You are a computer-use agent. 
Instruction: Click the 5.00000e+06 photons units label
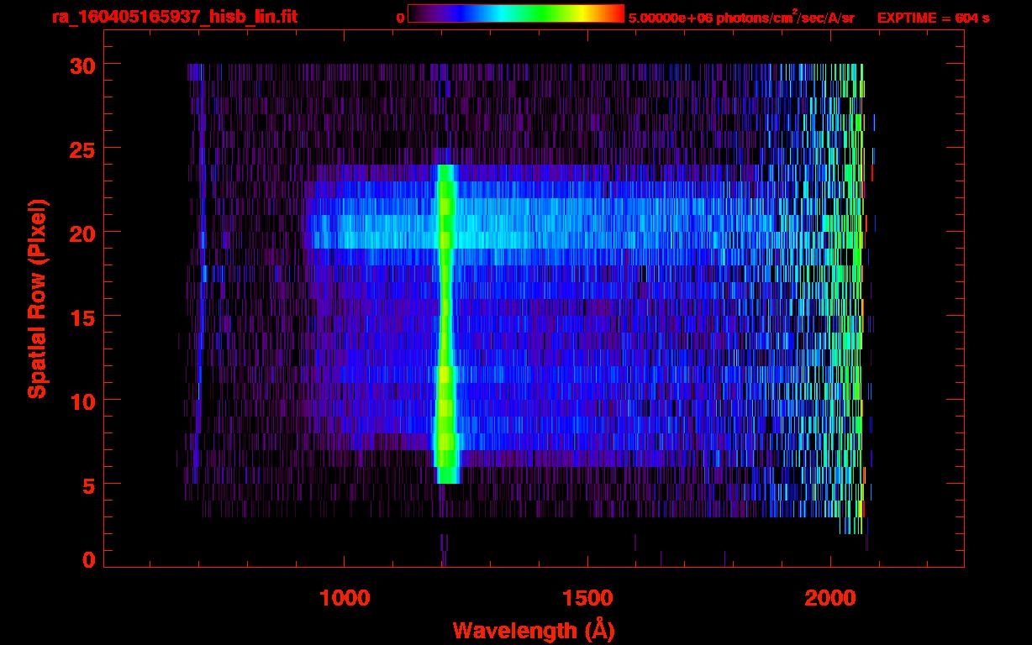click(x=741, y=17)
